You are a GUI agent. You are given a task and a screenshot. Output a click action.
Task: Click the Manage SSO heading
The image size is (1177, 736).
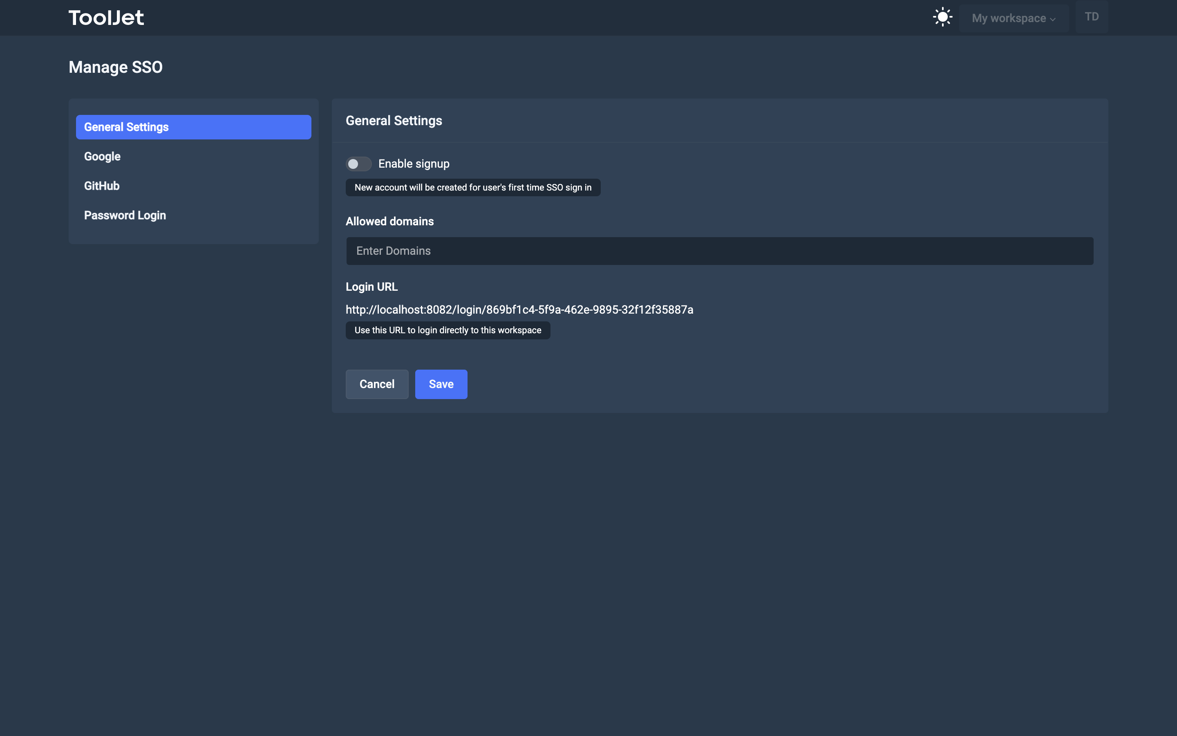coord(116,67)
